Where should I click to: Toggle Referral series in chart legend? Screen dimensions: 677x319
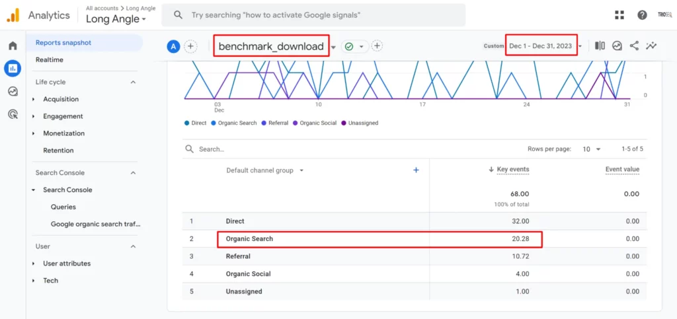(x=274, y=123)
